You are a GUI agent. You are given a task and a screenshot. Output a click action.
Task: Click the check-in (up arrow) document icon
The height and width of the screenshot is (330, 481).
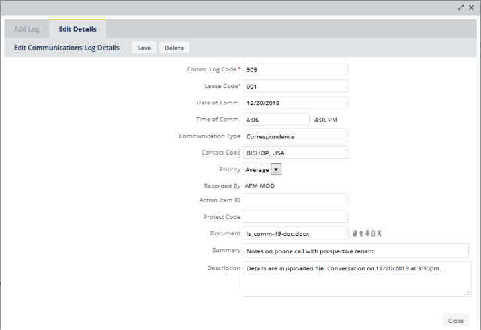tap(361, 233)
